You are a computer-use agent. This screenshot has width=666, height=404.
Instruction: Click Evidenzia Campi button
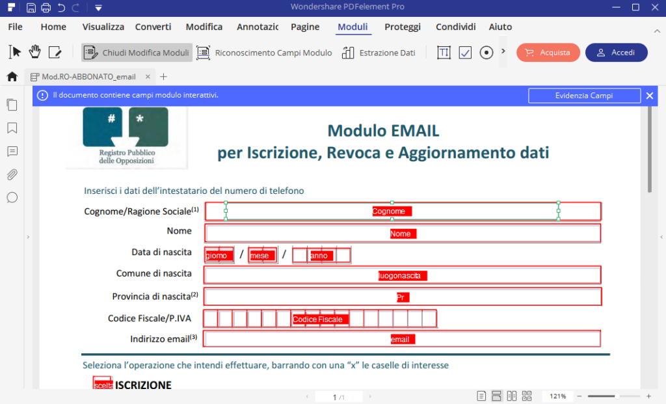pyautogui.click(x=584, y=96)
